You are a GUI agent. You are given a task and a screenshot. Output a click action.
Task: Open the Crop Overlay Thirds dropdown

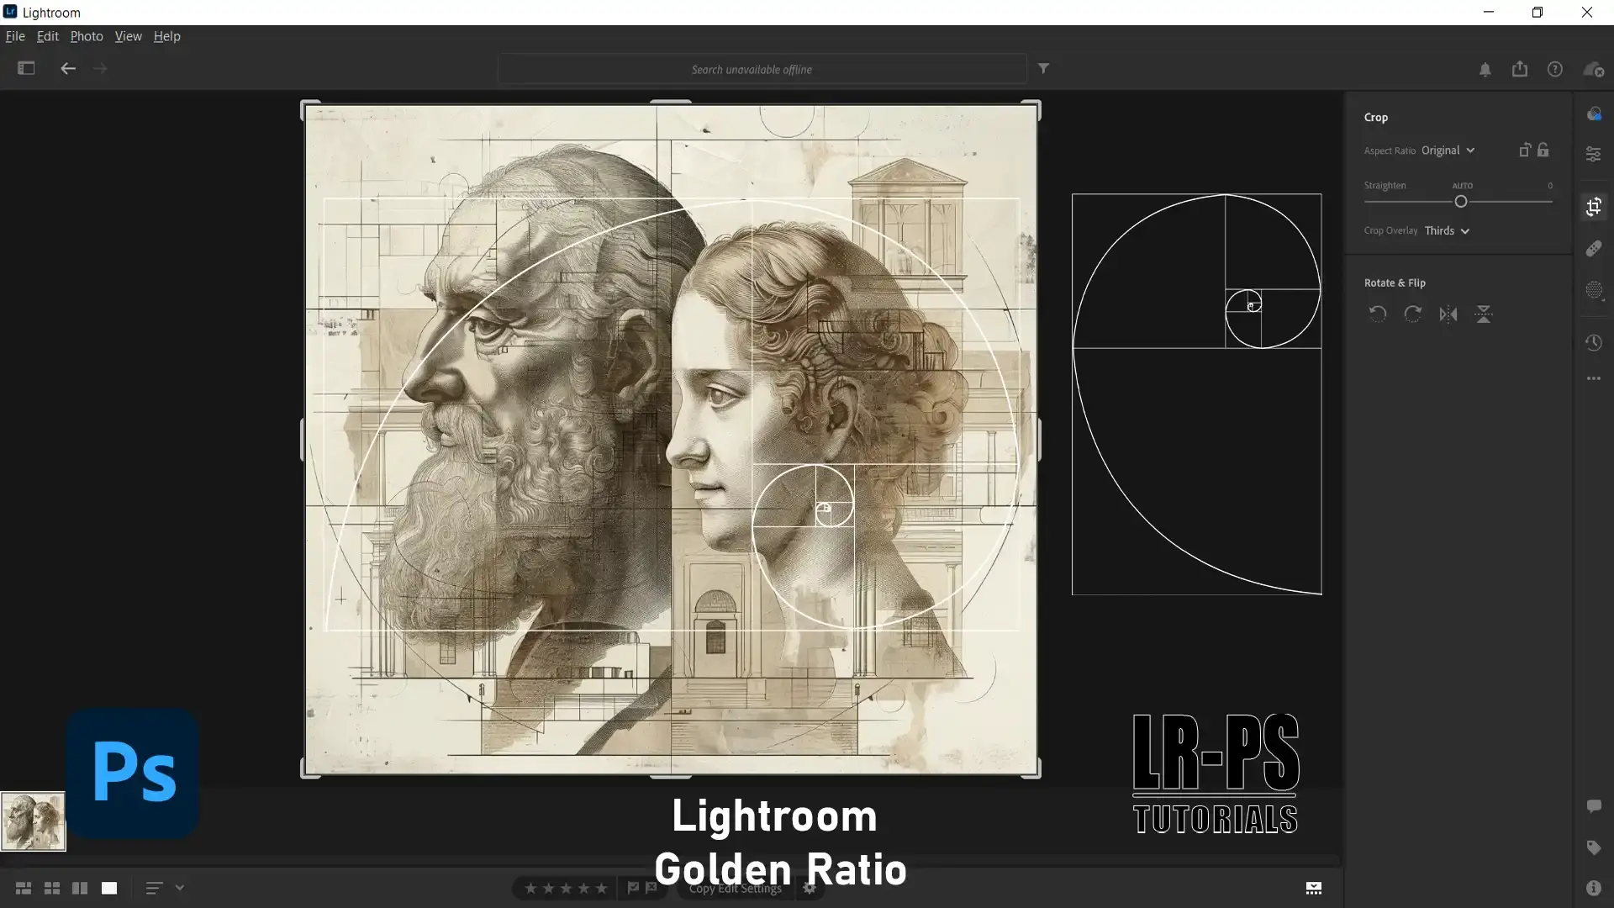click(x=1447, y=230)
